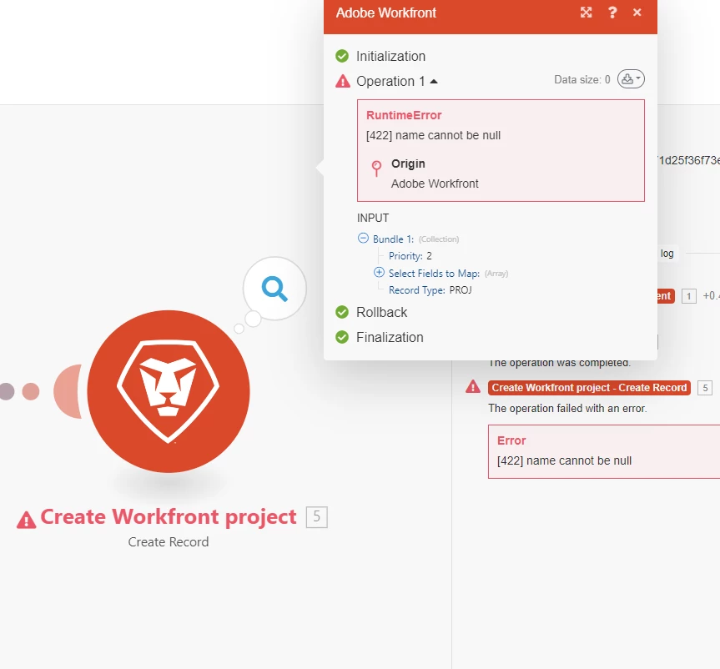Click warning icon beside Create Workfront project
Image resolution: width=720 pixels, height=669 pixels.
[x=26, y=520]
